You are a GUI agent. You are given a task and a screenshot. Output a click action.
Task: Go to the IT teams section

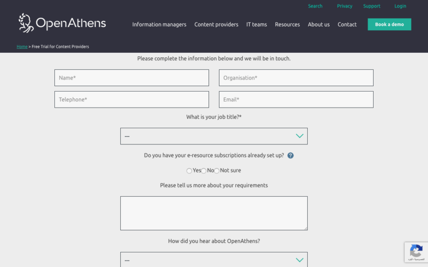point(257,25)
